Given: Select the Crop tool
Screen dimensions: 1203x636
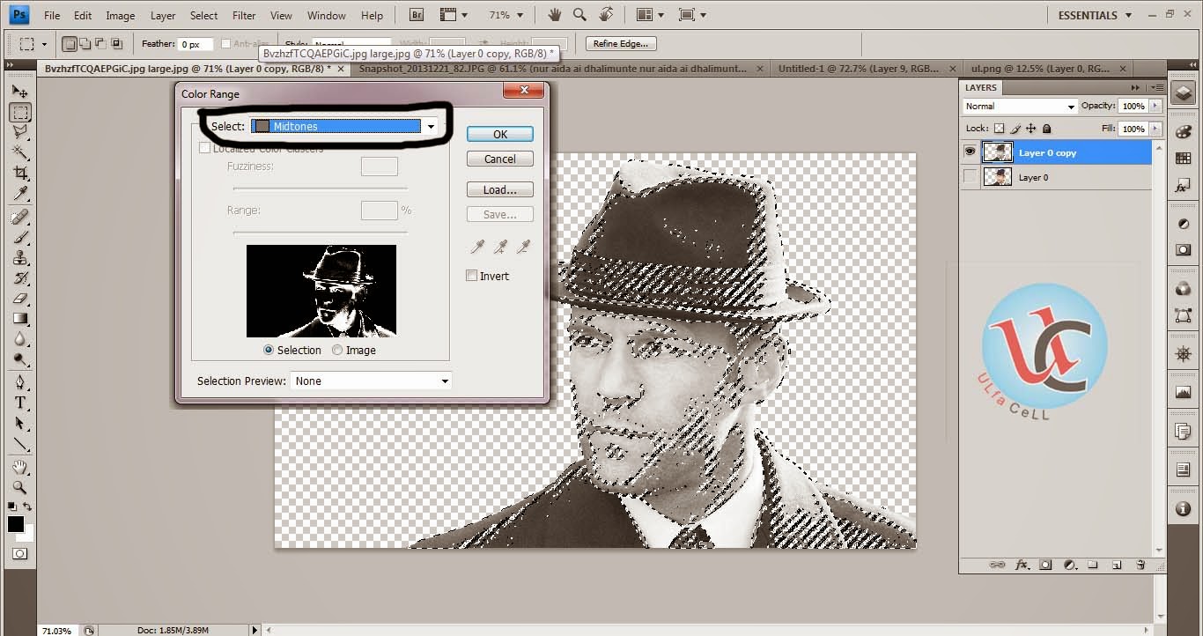Looking at the screenshot, I should point(19,173).
